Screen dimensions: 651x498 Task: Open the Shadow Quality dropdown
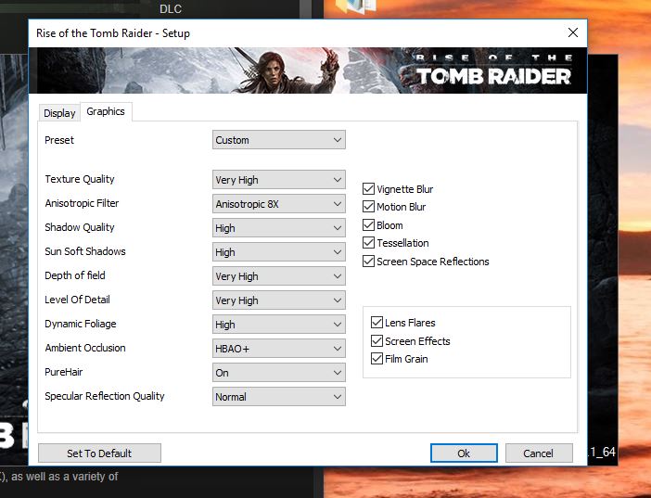point(278,228)
